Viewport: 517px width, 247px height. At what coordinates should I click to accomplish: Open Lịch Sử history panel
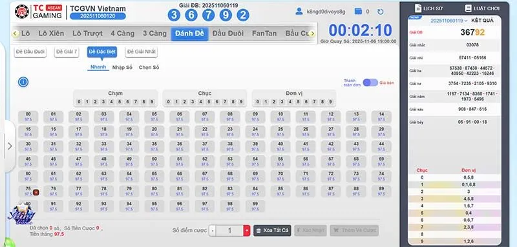(x=428, y=8)
